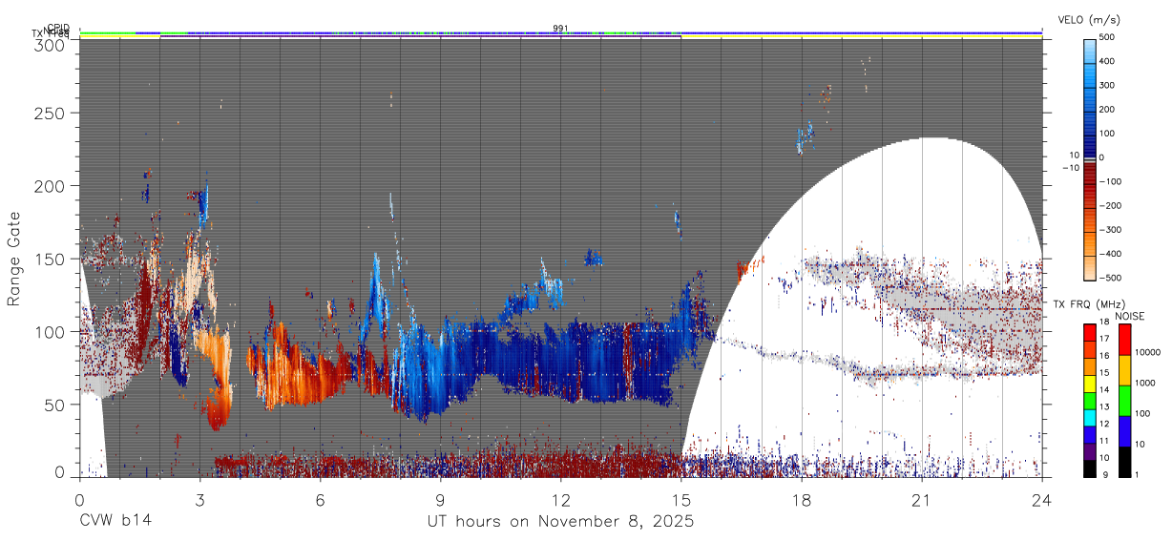
Task: Click the 11 label on TX FRQ legend
Action: (1104, 441)
